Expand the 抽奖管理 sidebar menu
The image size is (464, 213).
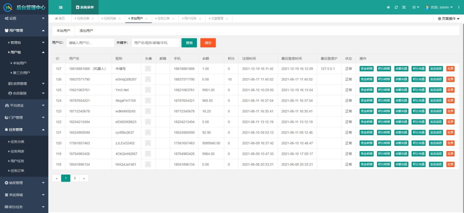coord(24,183)
